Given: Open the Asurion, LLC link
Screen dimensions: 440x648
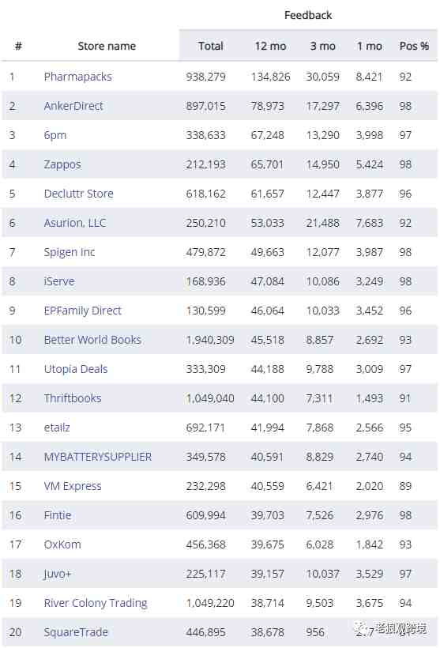Looking at the screenshot, I should (x=75, y=223).
